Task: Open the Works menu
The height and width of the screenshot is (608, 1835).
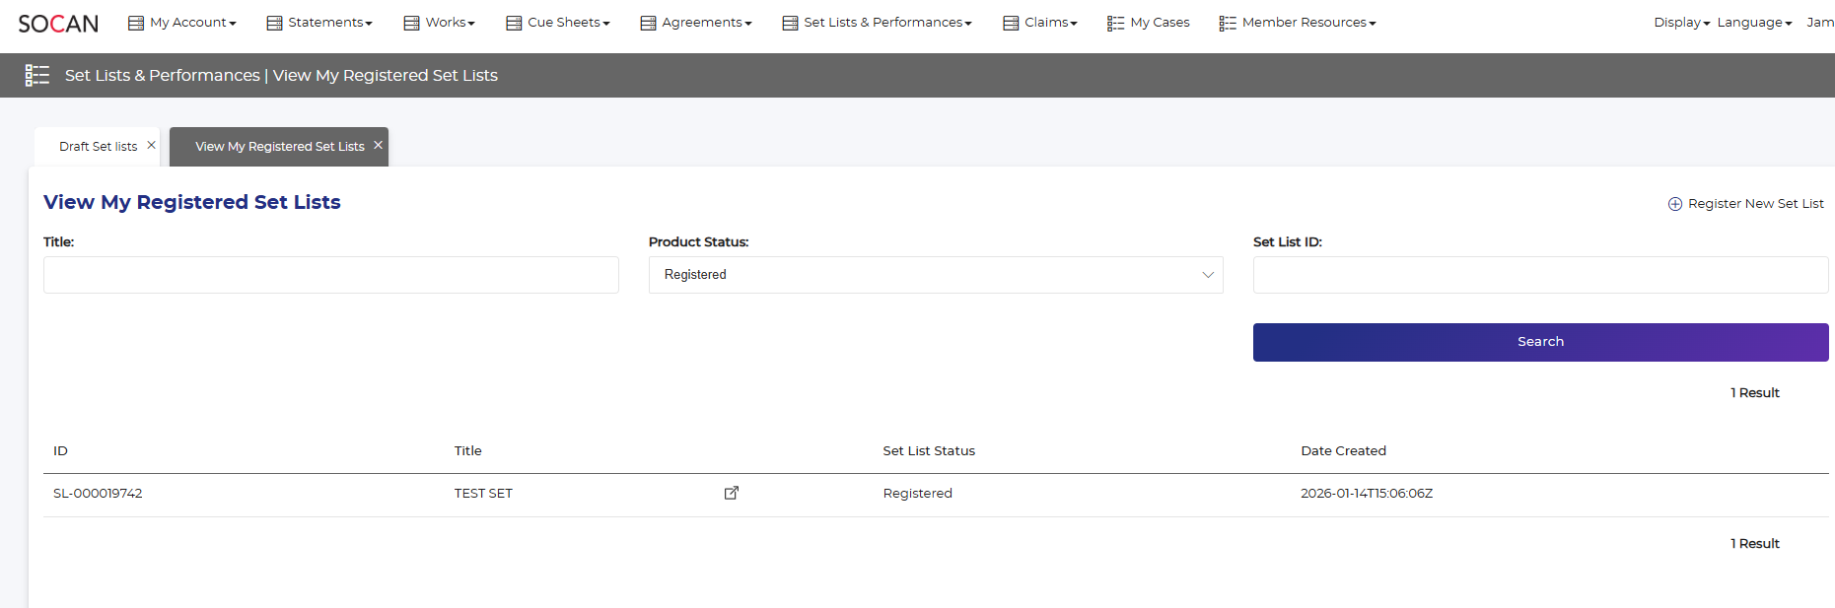Action: point(440,23)
